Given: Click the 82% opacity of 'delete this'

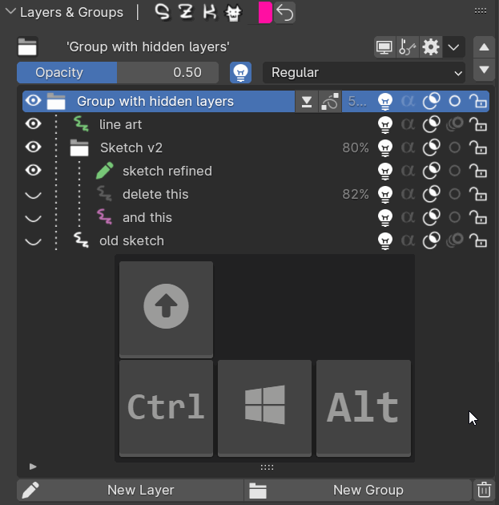Looking at the screenshot, I should tap(356, 194).
